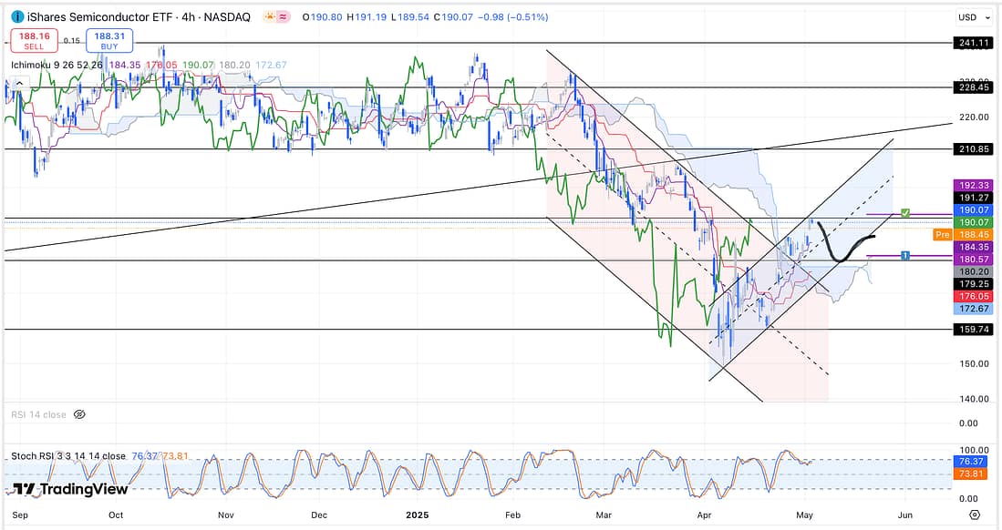Click the 220.00 price scale value
This screenshot has width=1002, height=530.
click(974, 117)
